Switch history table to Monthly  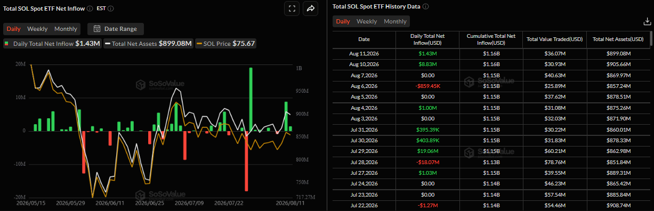pyautogui.click(x=395, y=21)
